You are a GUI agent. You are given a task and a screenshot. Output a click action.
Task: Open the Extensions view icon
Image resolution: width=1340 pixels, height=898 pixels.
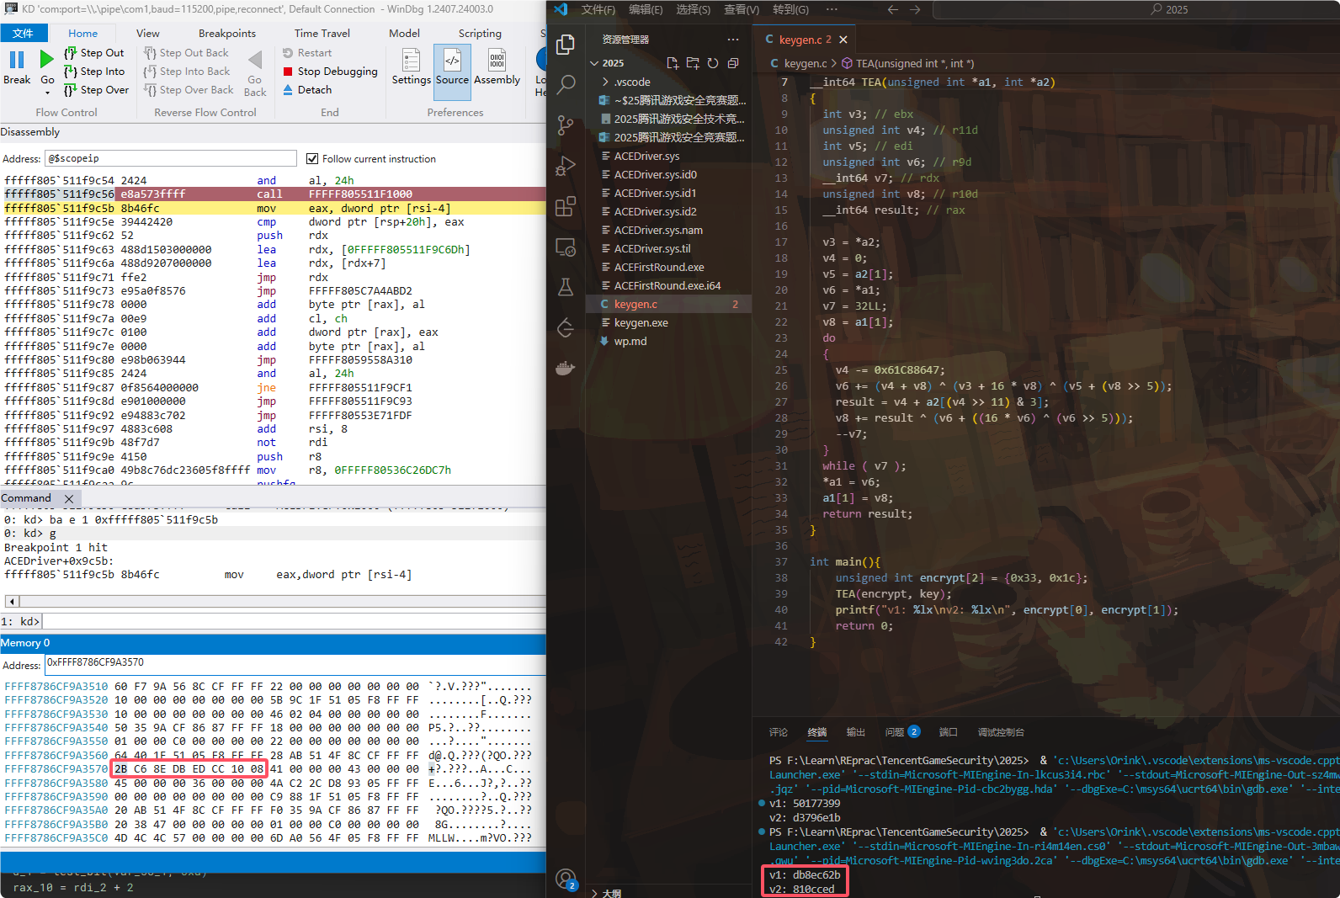(x=566, y=206)
